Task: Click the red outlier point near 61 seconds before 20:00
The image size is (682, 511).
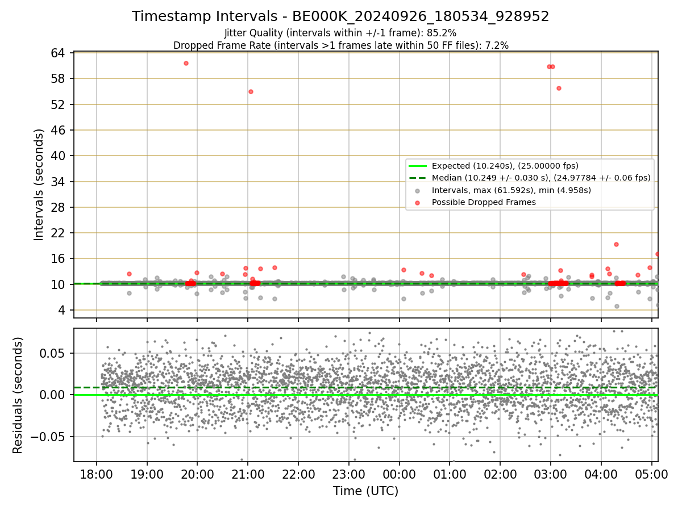Action: (x=186, y=63)
